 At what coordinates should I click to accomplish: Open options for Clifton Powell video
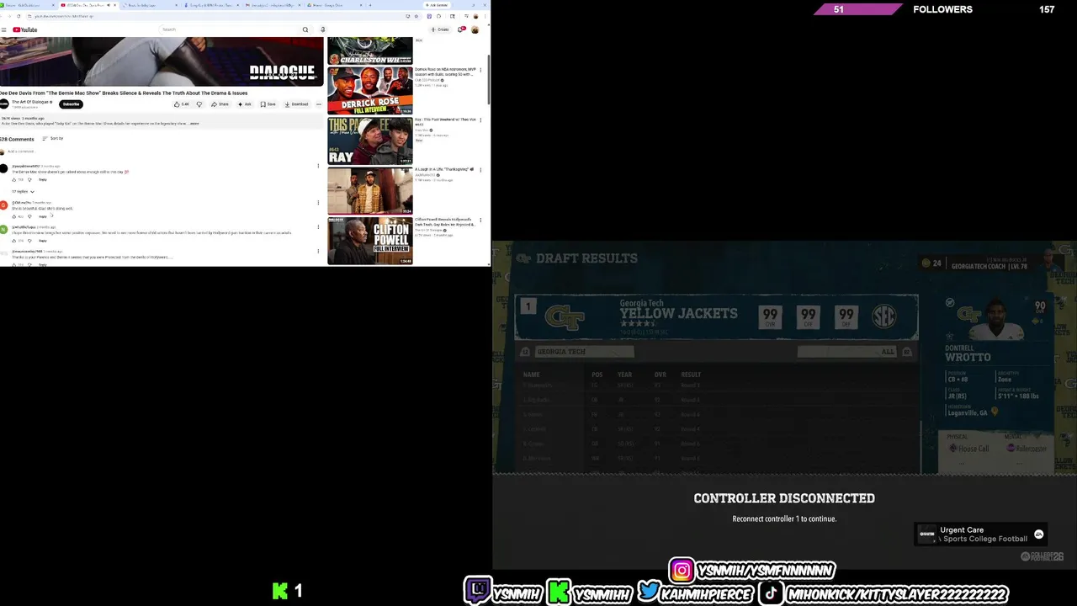(480, 221)
